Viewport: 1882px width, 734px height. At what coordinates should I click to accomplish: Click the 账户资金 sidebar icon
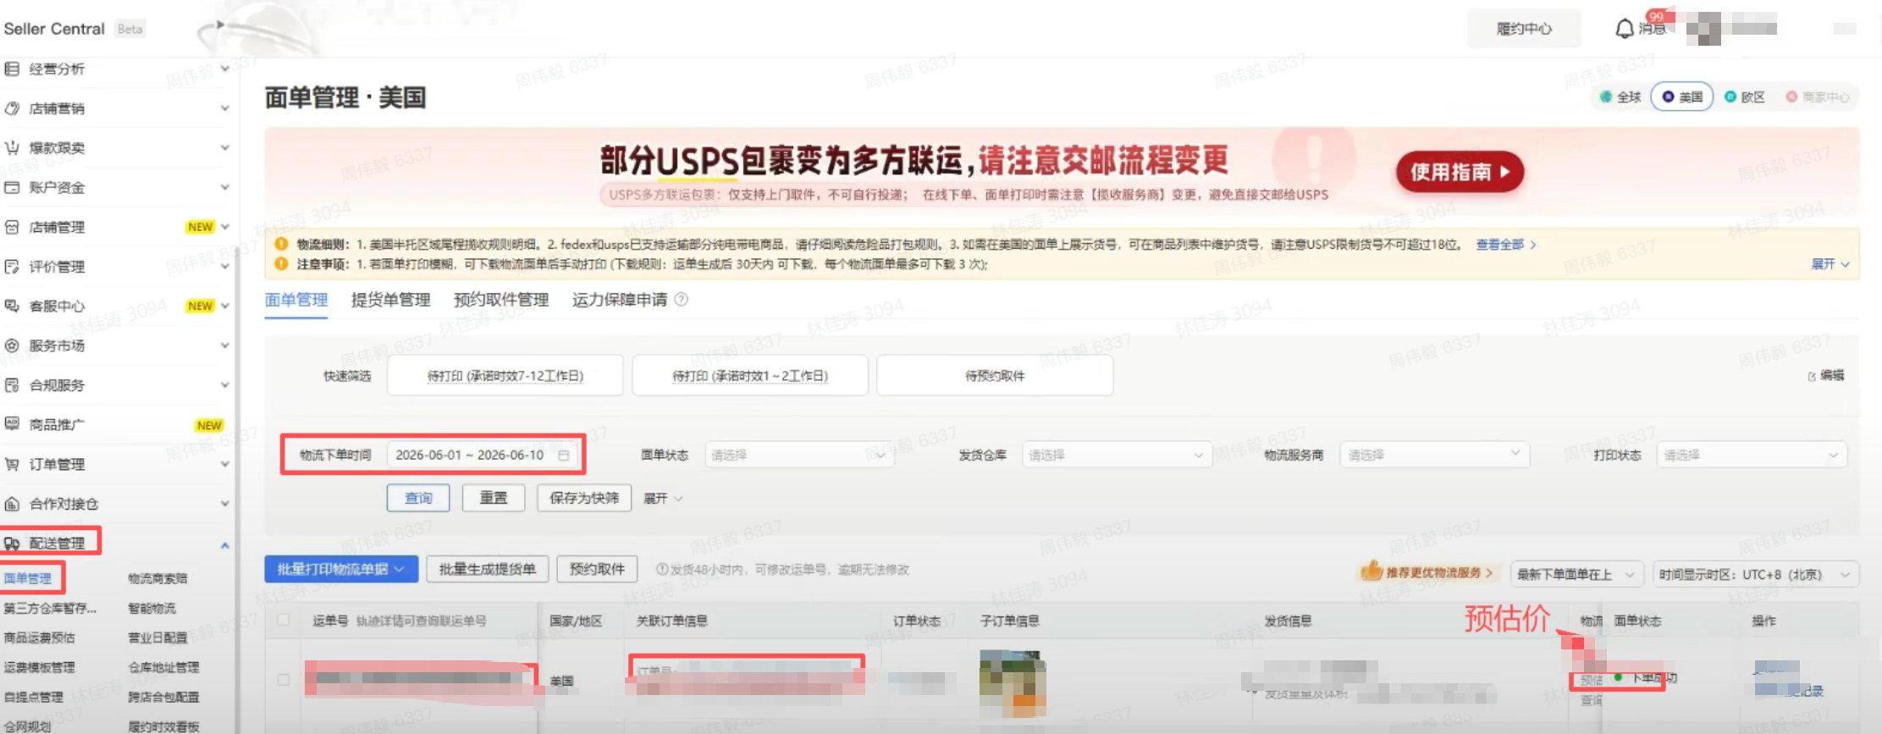pyautogui.click(x=12, y=187)
